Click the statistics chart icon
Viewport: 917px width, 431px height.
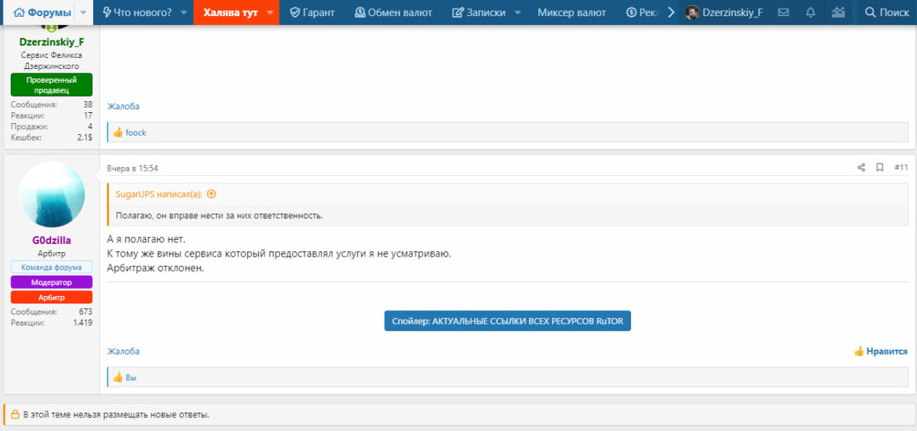(x=838, y=12)
